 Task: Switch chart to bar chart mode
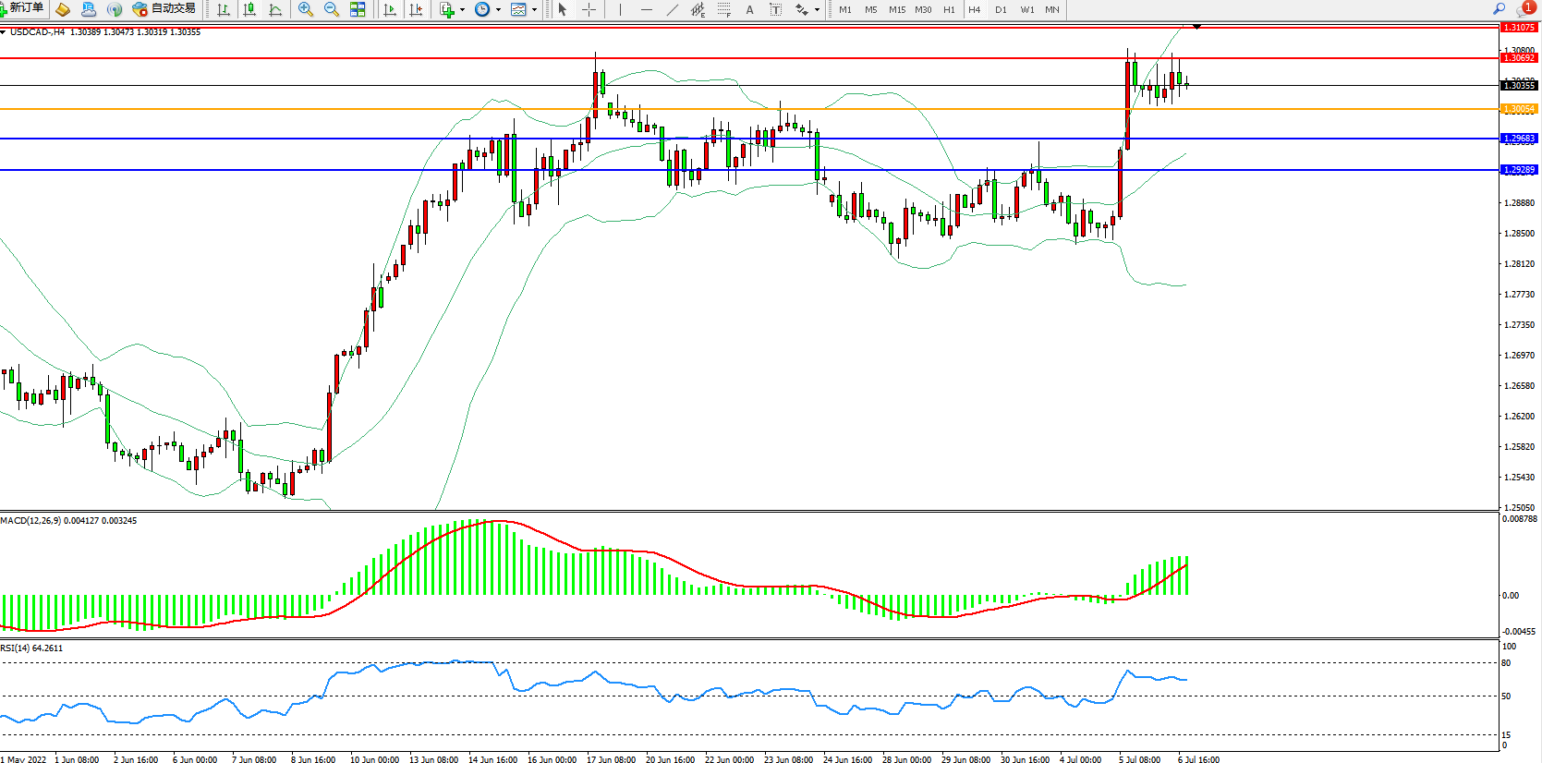(224, 9)
